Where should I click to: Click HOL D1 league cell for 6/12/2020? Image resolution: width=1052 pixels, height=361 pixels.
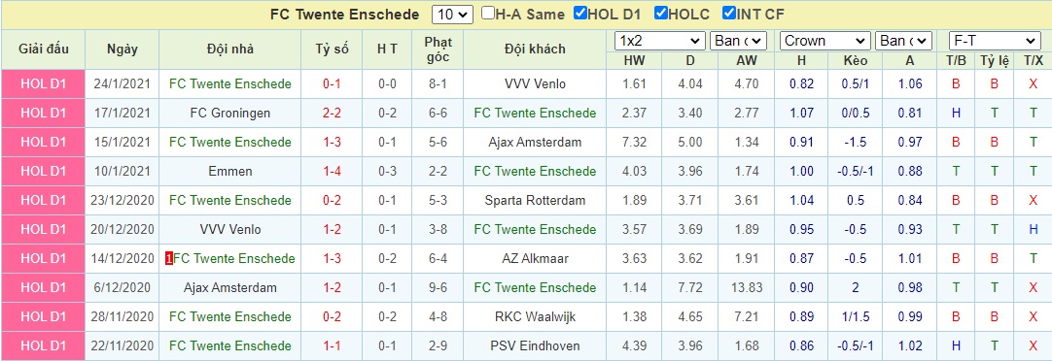point(44,287)
